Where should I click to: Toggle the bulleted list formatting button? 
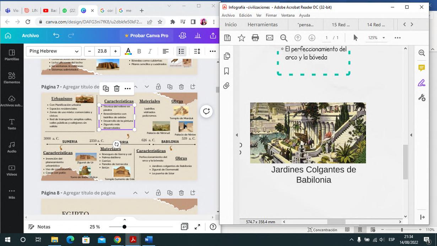point(181,51)
